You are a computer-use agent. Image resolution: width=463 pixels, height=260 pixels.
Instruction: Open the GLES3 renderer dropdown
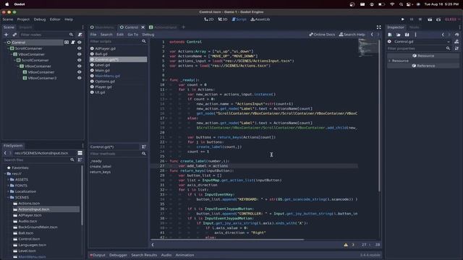pyautogui.click(x=452, y=19)
